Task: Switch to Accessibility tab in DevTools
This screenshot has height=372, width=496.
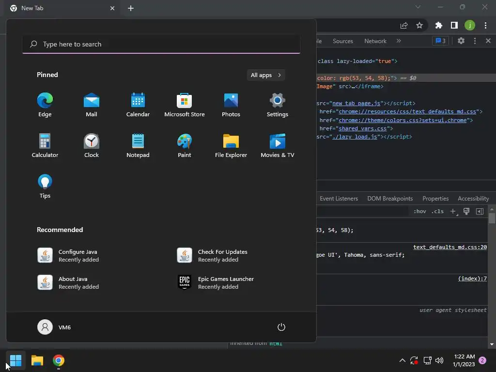Action: pos(473,199)
